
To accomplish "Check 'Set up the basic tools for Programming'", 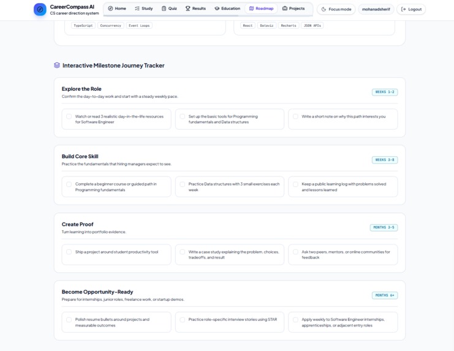I will point(183,116).
